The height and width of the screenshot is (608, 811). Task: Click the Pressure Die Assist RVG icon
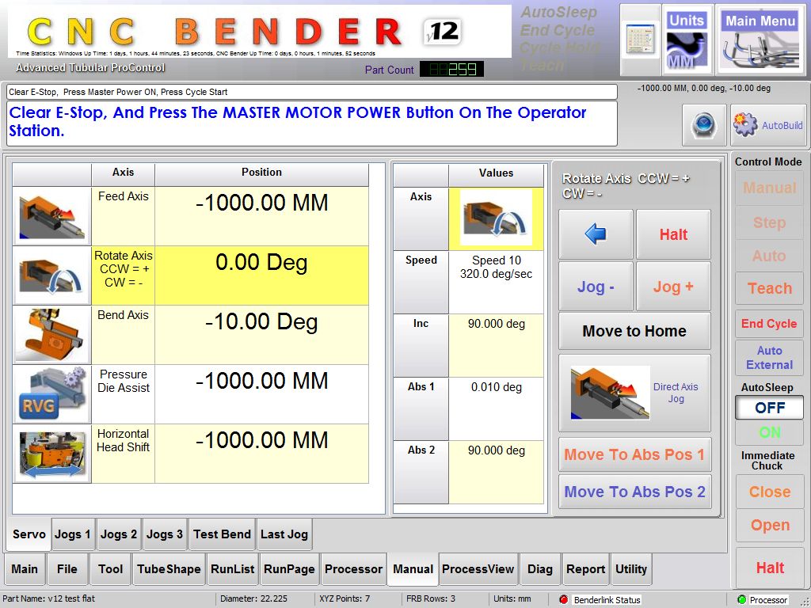(x=51, y=394)
